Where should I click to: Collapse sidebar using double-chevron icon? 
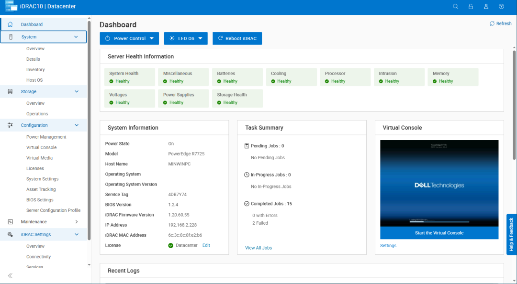click(x=10, y=276)
